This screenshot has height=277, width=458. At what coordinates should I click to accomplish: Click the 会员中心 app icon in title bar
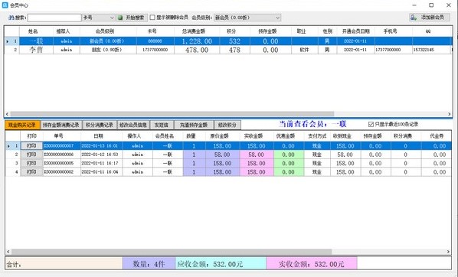5,5
